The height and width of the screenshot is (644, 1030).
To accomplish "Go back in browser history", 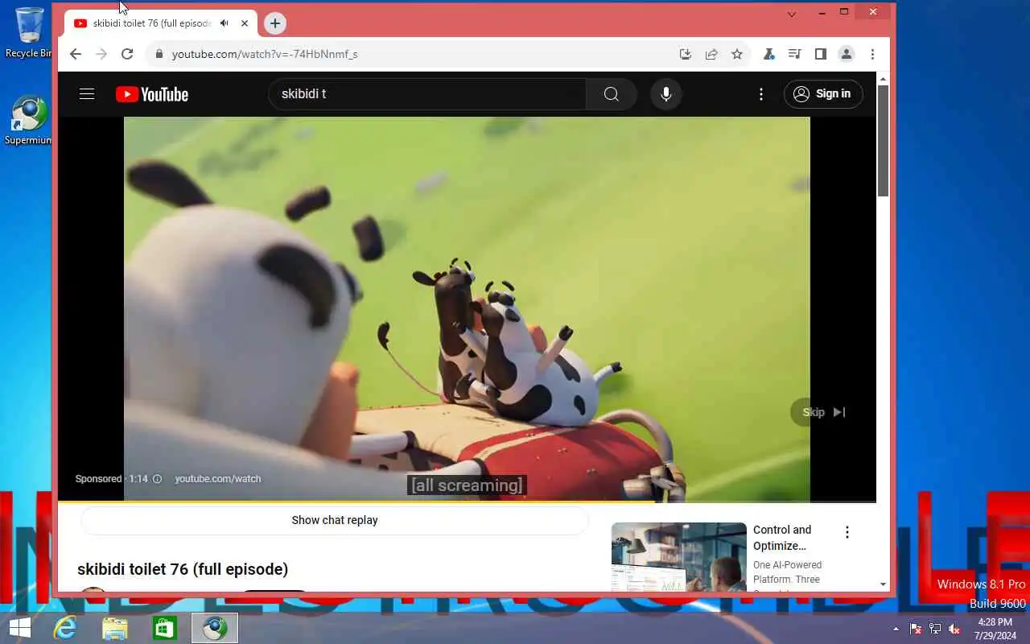I will click(x=75, y=54).
